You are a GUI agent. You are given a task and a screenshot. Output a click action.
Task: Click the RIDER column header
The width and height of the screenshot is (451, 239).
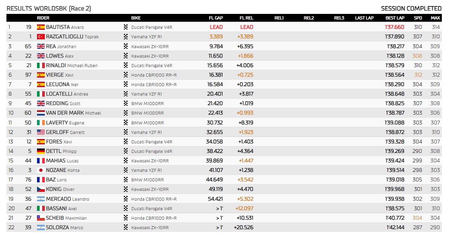click(43, 18)
